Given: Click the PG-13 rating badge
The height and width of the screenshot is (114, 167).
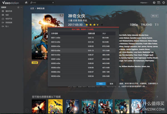Looking at the screenshot, I should tap(154, 16).
